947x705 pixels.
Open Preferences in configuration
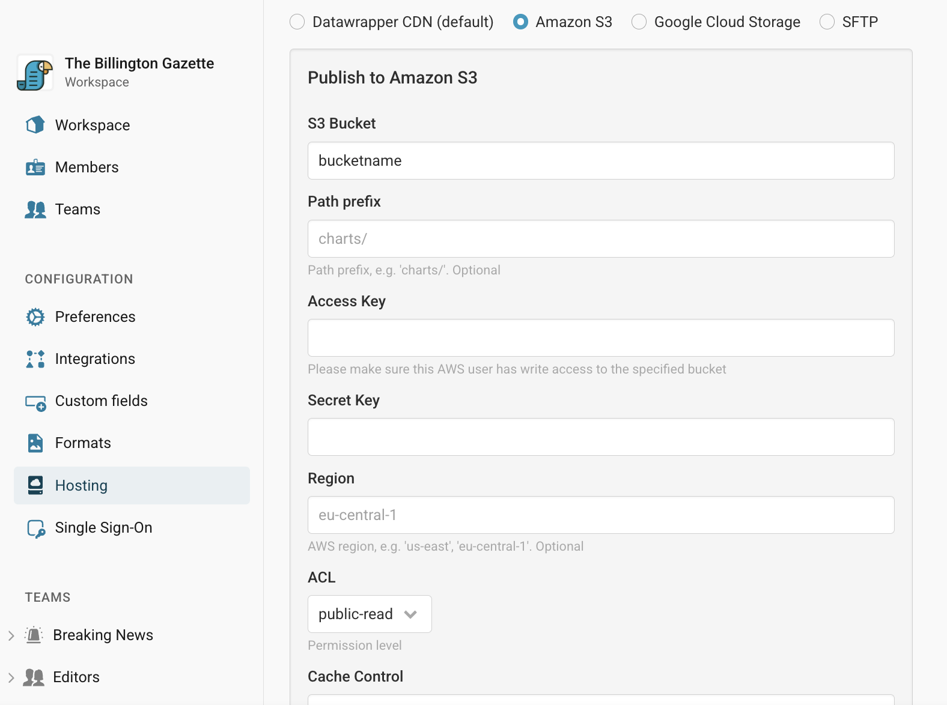pyautogui.click(x=132, y=316)
